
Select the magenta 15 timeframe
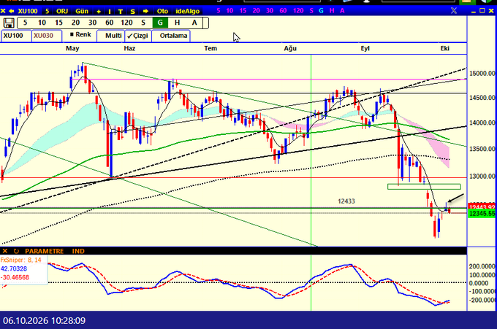[x=243, y=11]
